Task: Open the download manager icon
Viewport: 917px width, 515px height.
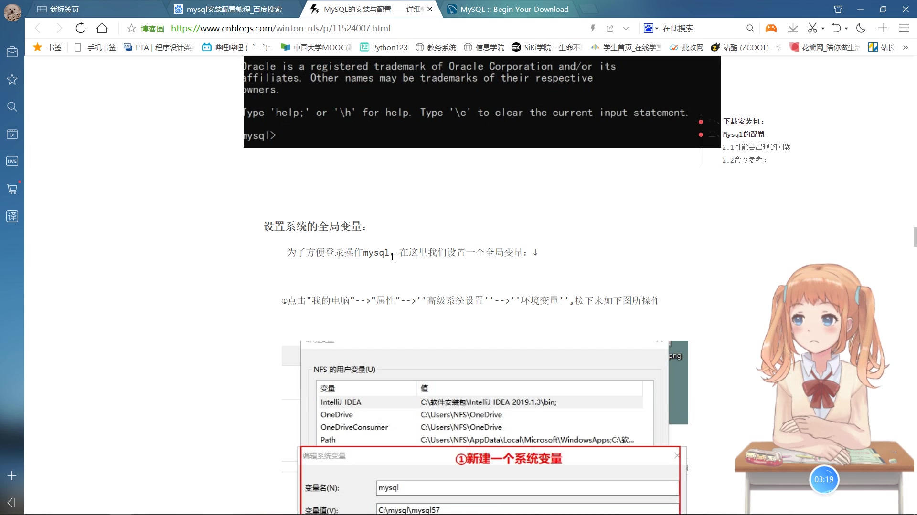Action: coord(793,28)
